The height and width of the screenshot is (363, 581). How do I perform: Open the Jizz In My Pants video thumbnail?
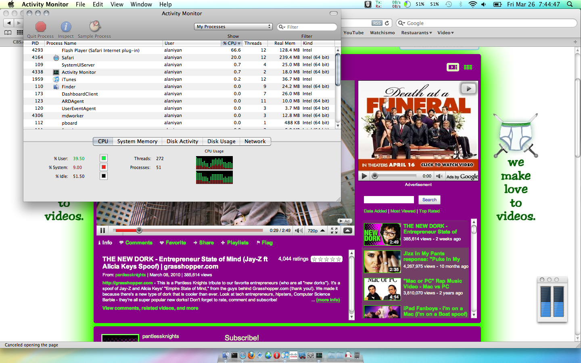coord(382,262)
